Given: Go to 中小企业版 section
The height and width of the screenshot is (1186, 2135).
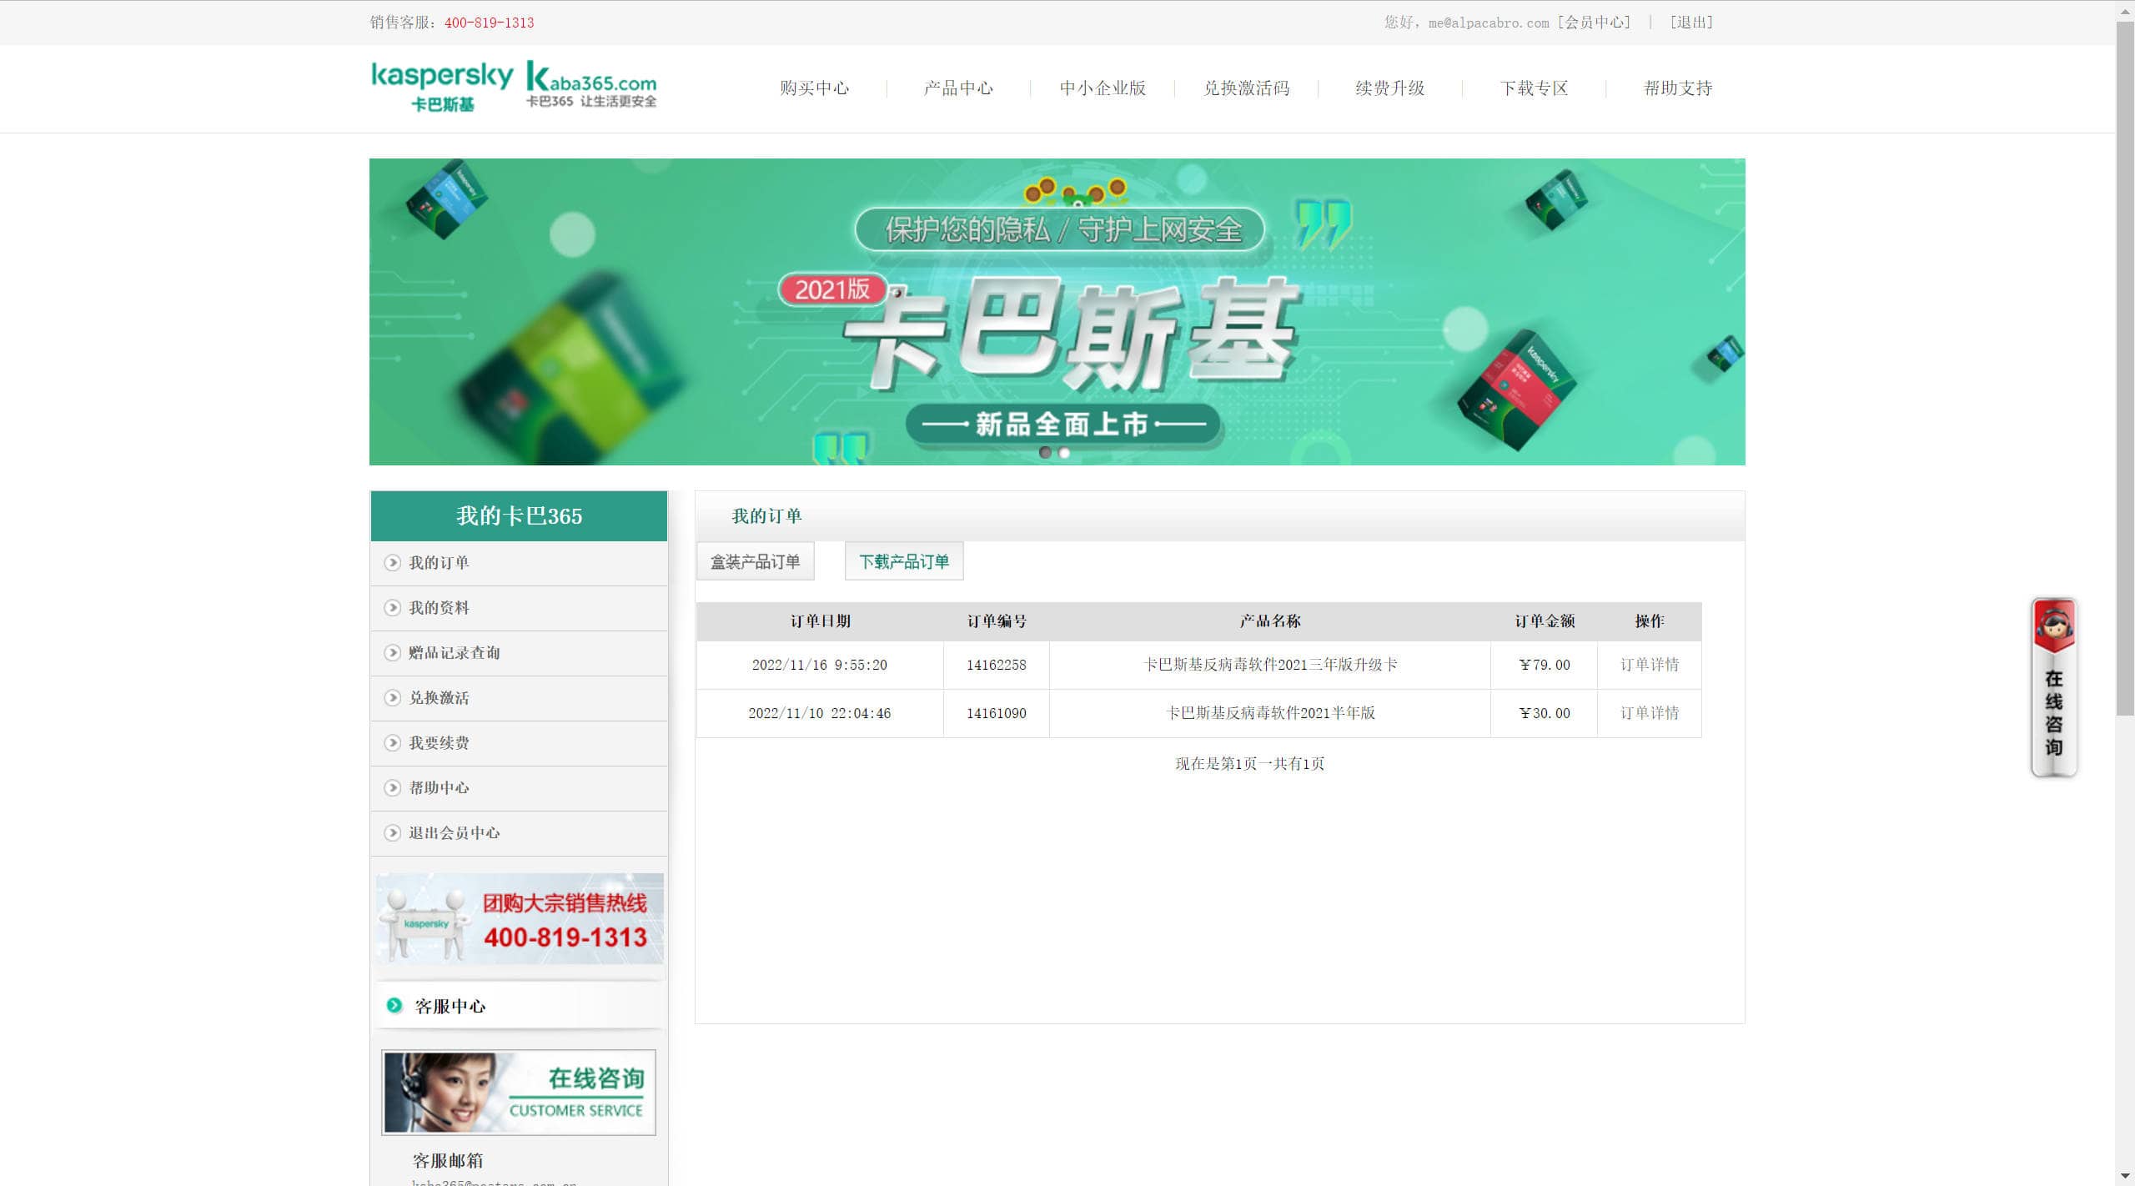Looking at the screenshot, I should (1103, 88).
